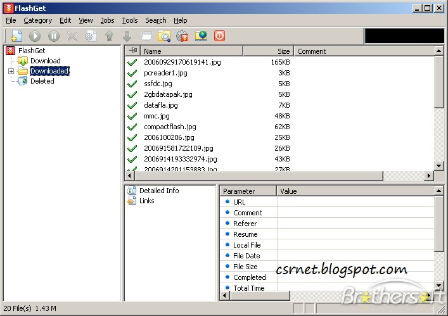Image resolution: width=448 pixels, height=316 pixels.
Task: Select file 2006914193332974.jpg
Action: point(181,159)
